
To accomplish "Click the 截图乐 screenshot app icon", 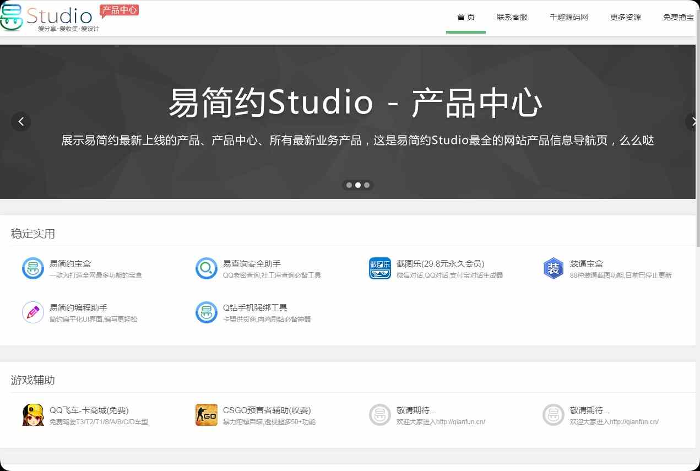I will coord(379,268).
